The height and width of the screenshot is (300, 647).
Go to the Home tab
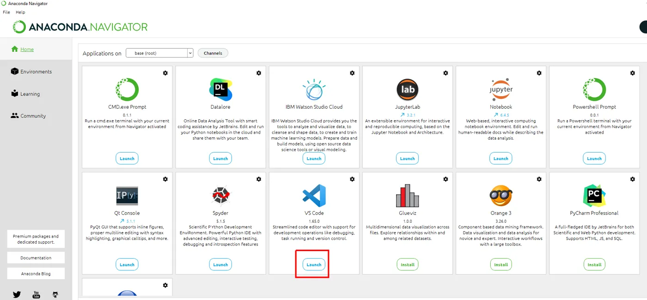[x=36, y=49]
